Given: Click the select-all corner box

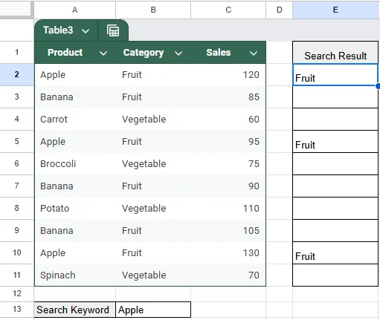Looking at the screenshot, I should 16,10.
